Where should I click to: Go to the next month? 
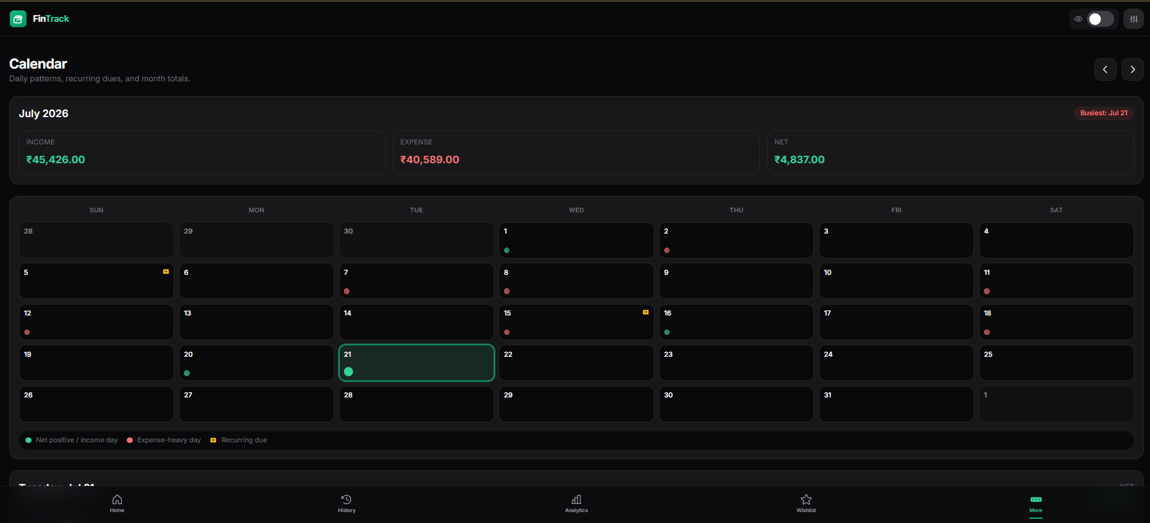click(x=1132, y=69)
